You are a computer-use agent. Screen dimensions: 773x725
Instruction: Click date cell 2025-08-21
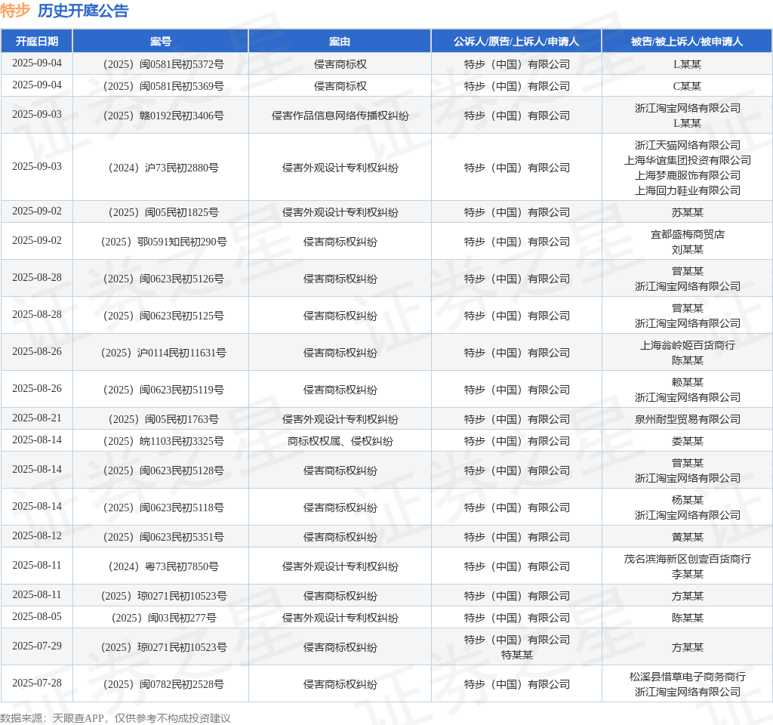tap(37, 418)
